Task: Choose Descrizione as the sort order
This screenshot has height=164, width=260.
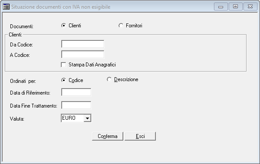Action: pos(109,79)
